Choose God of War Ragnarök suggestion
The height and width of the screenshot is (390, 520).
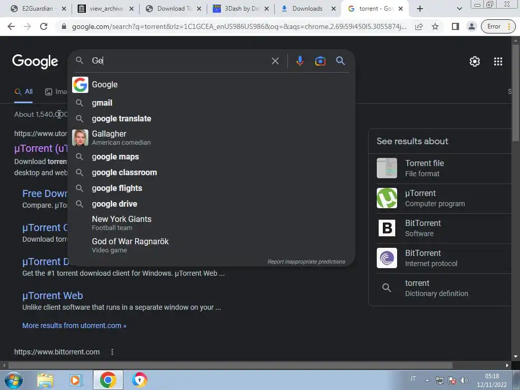point(212,245)
